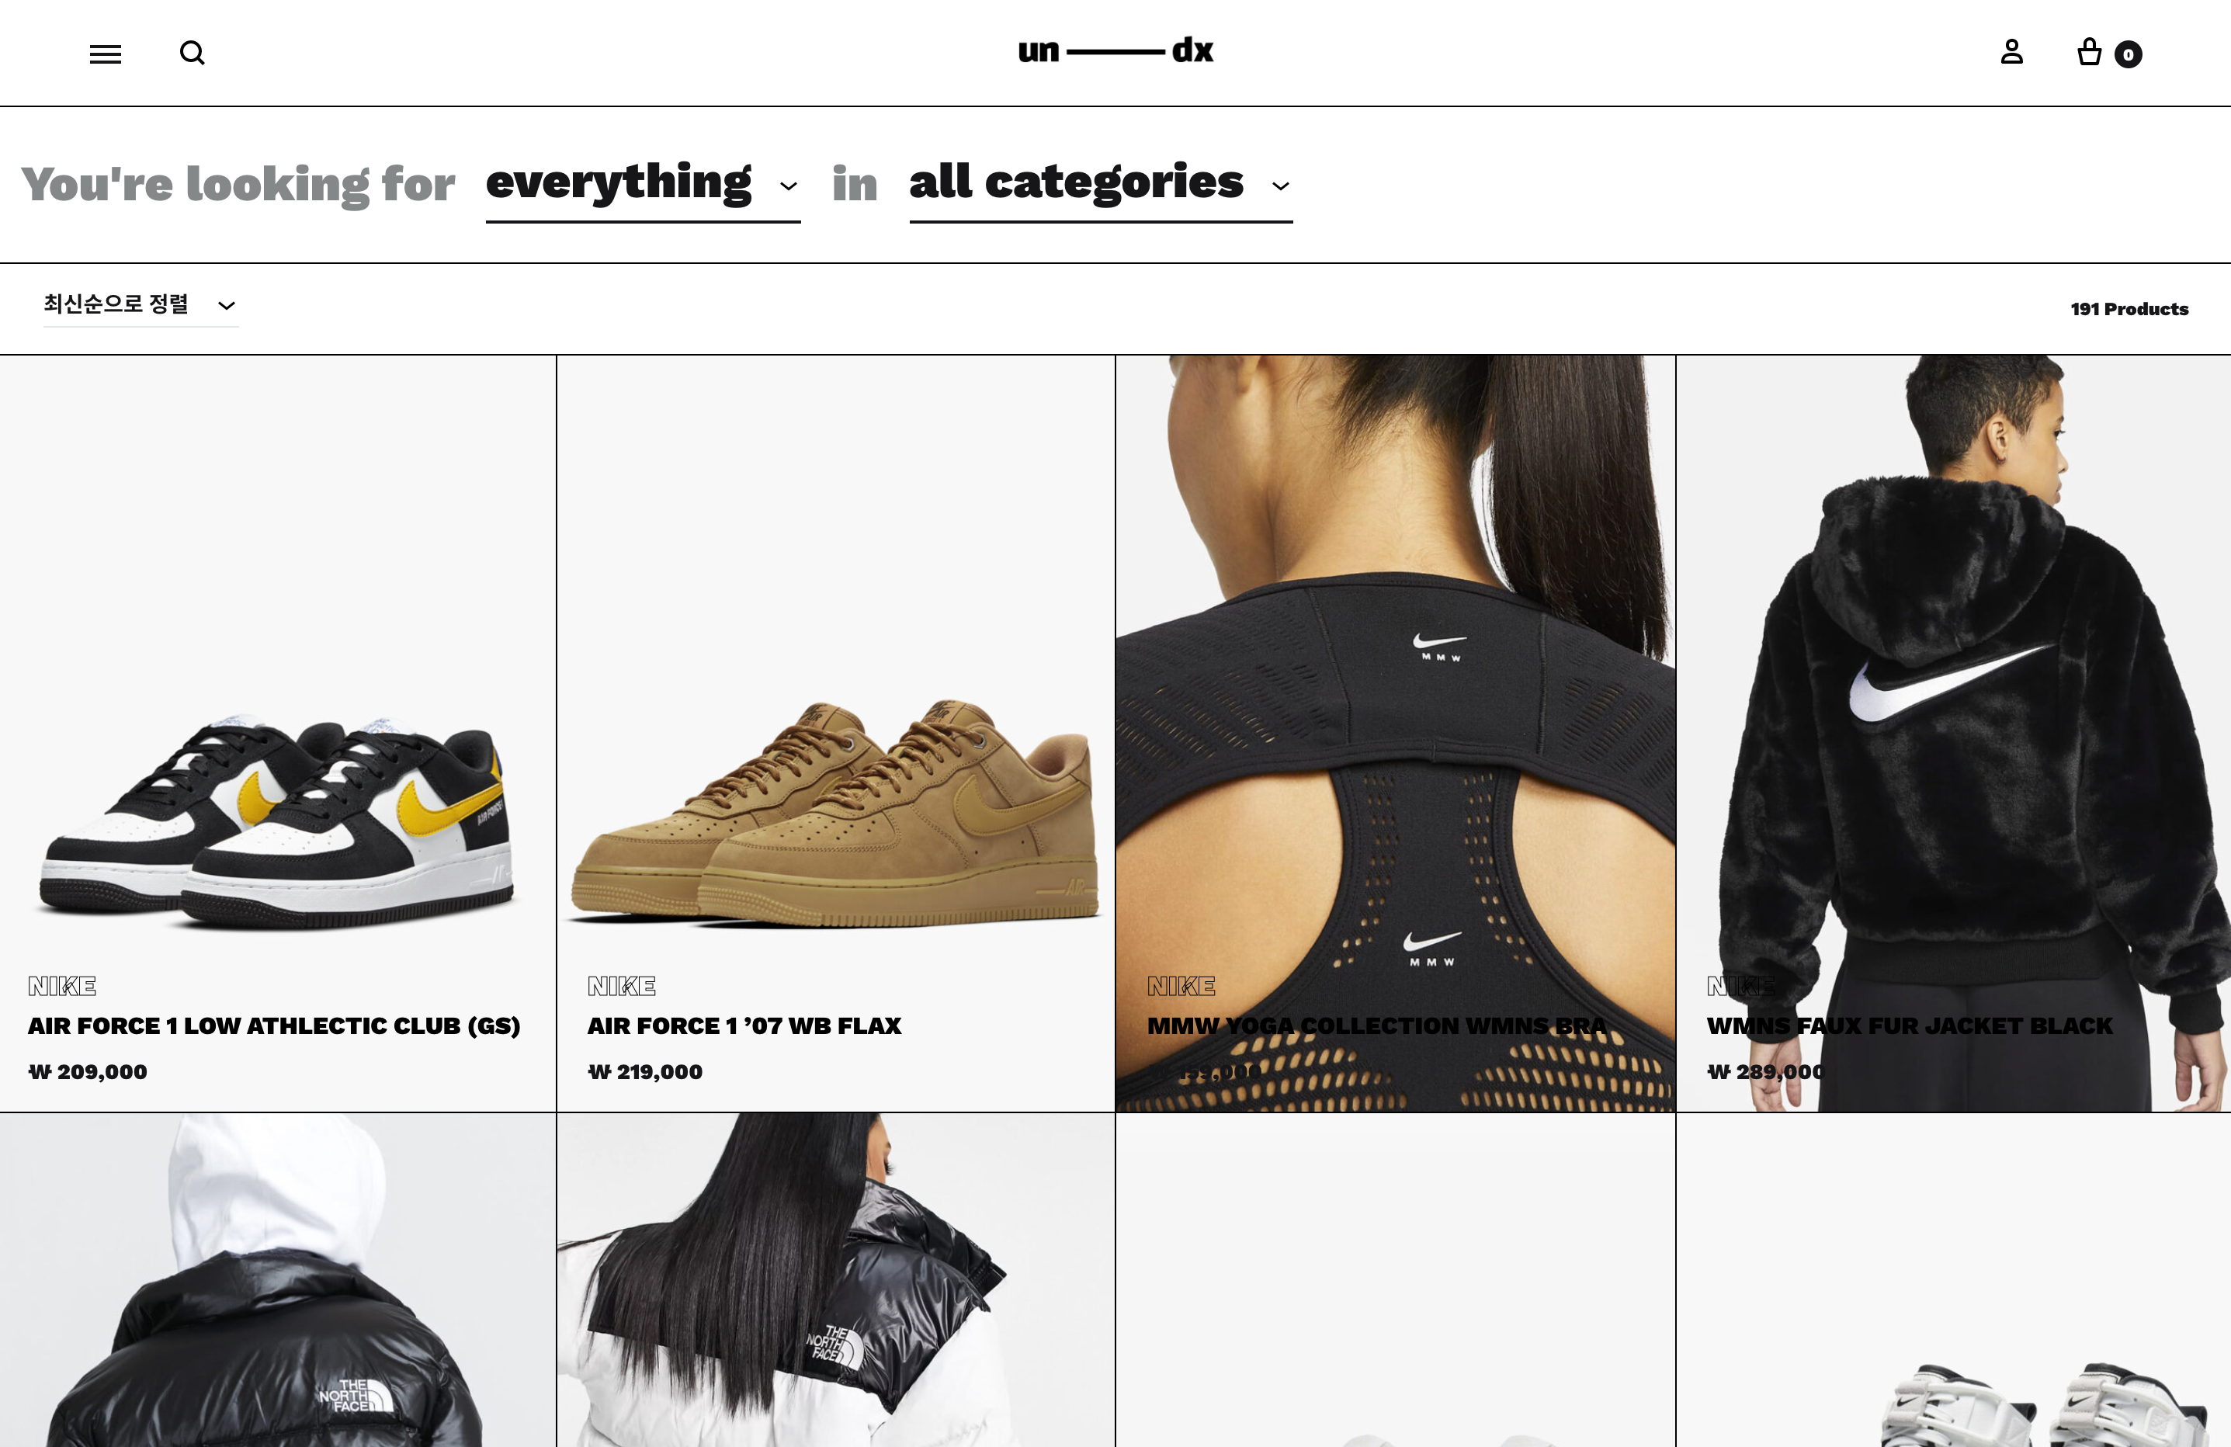This screenshot has width=2231, height=1447.
Task: Go to the un—dx home logo
Action: [x=1115, y=50]
